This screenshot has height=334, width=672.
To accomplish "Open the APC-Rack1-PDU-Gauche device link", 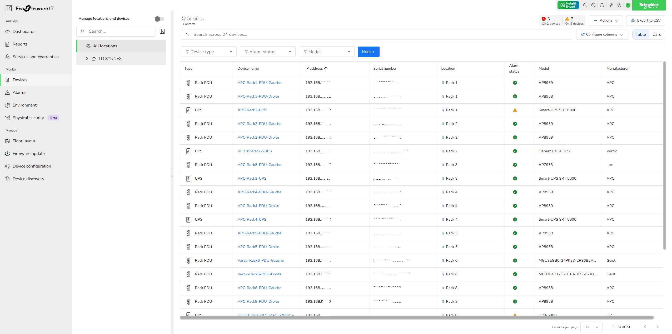I will [x=259, y=83].
